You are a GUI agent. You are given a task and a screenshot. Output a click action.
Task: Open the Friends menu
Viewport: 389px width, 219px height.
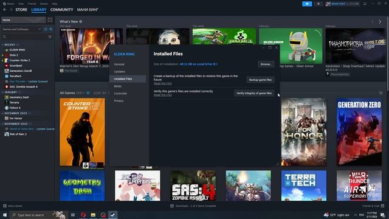[x=32, y=4]
